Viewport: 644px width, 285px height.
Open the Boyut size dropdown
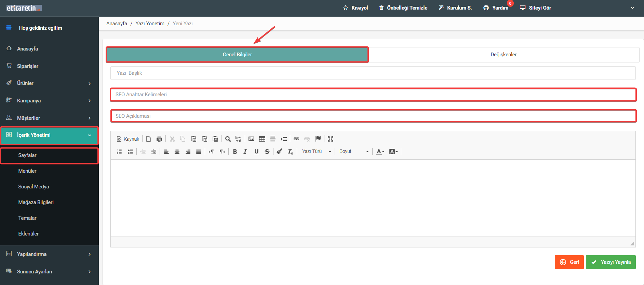point(354,152)
